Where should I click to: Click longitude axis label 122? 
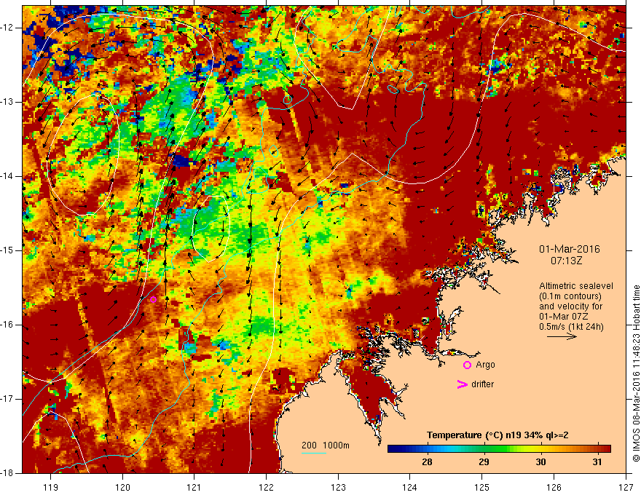pyautogui.click(x=266, y=487)
